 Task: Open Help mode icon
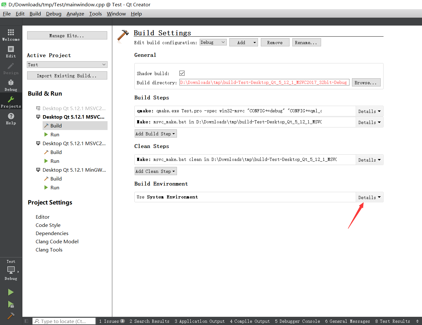point(11,118)
